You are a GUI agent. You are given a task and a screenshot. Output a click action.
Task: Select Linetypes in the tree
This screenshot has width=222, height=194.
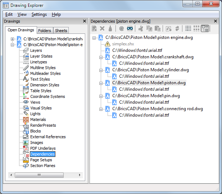38,62
